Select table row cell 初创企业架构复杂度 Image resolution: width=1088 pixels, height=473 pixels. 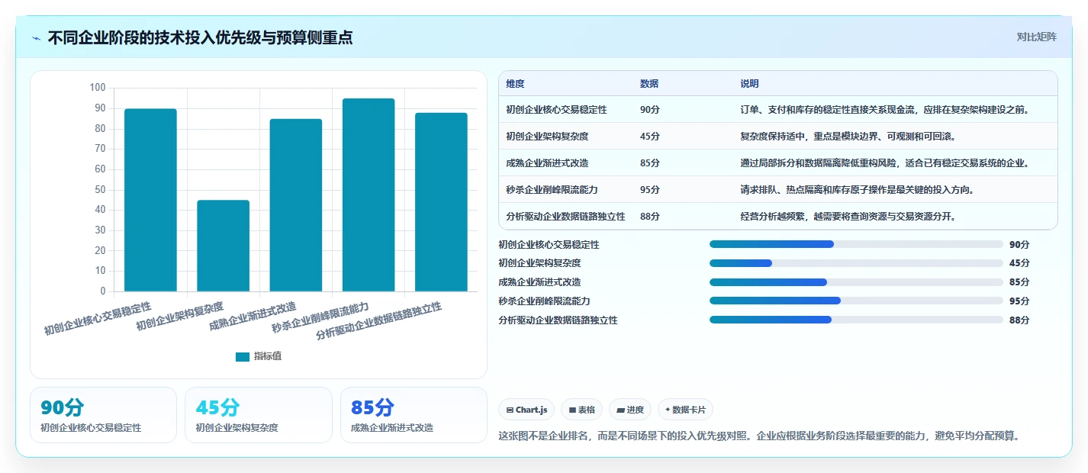click(547, 137)
